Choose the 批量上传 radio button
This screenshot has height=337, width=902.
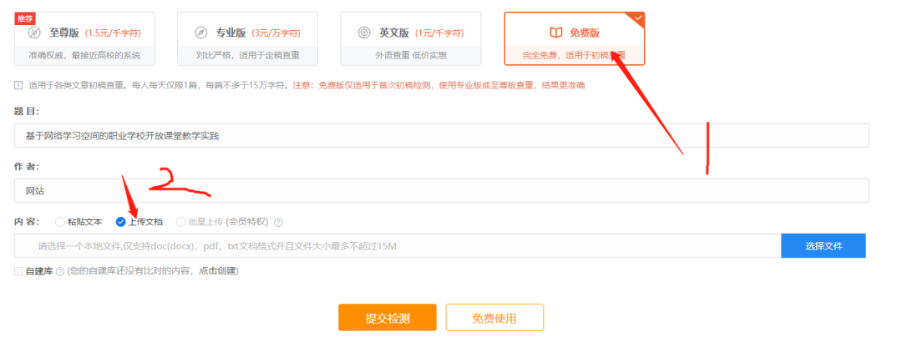click(x=180, y=222)
